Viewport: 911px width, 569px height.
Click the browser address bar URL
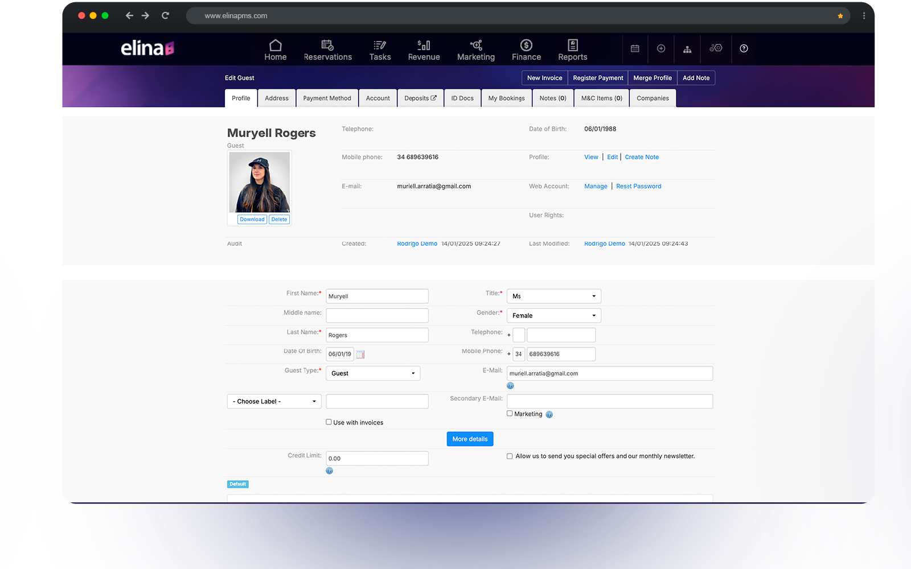click(236, 16)
